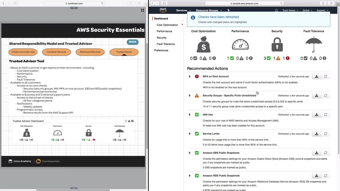Image resolution: width=340 pixels, height=191 pixels.
Task: Select the Trusted Advisor oval button
Action: coord(124,52)
